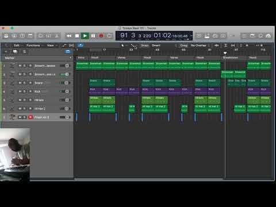Viewport: 276px width, 207px height.
Task: Click the playhead handle in ruler
Action: pos(225,53)
